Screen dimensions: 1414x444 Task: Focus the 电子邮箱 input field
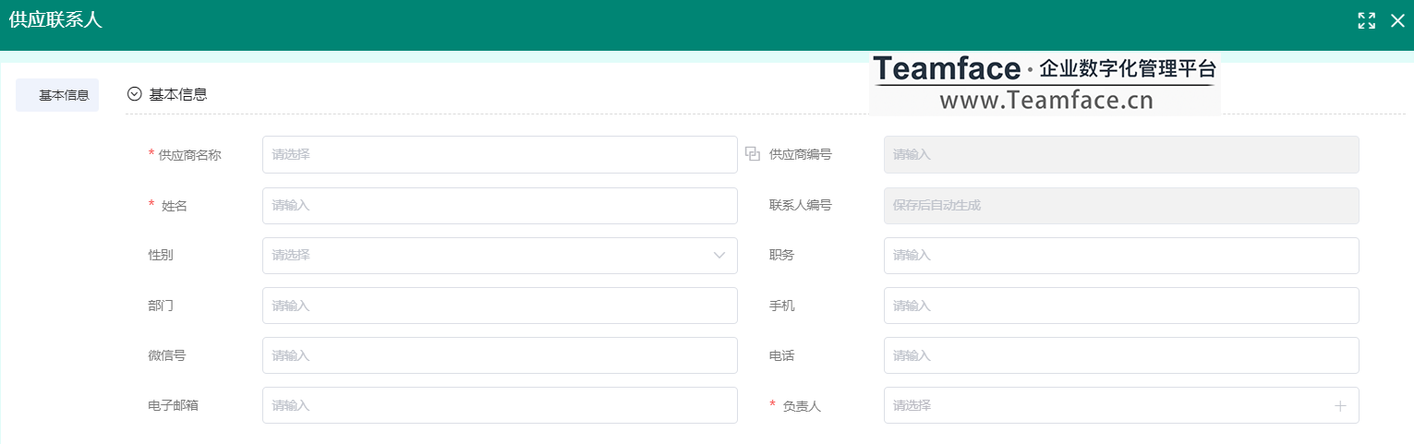[500, 405]
